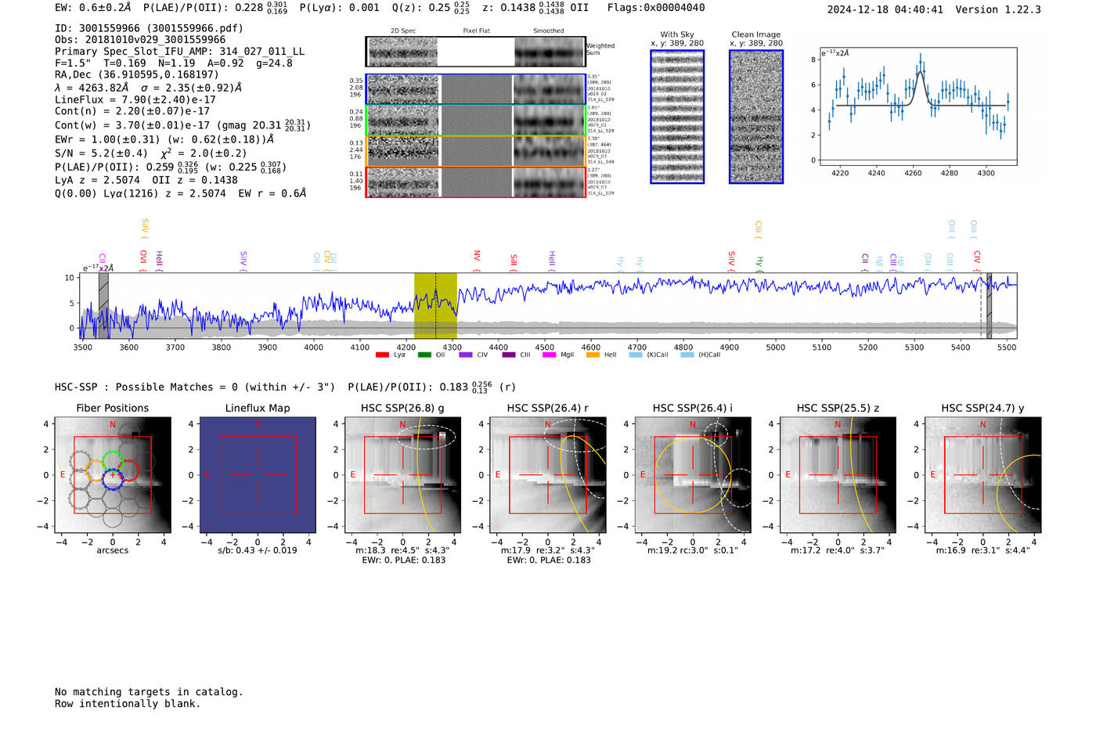Image resolution: width=1096 pixels, height=746 pixels.
Task: Click the Primary Spec_Slot_IFU_AMP text
Action: (x=179, y=52)
